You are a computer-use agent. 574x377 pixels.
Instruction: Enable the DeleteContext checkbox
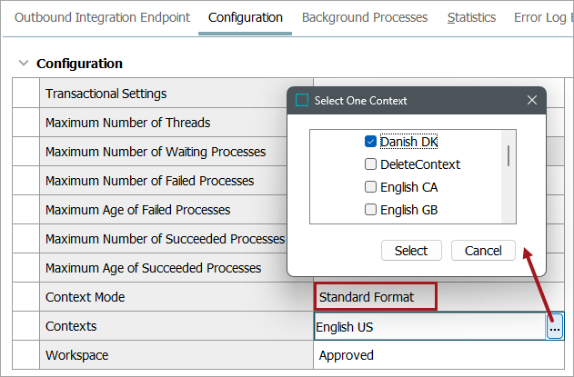(x=370, y=164)
